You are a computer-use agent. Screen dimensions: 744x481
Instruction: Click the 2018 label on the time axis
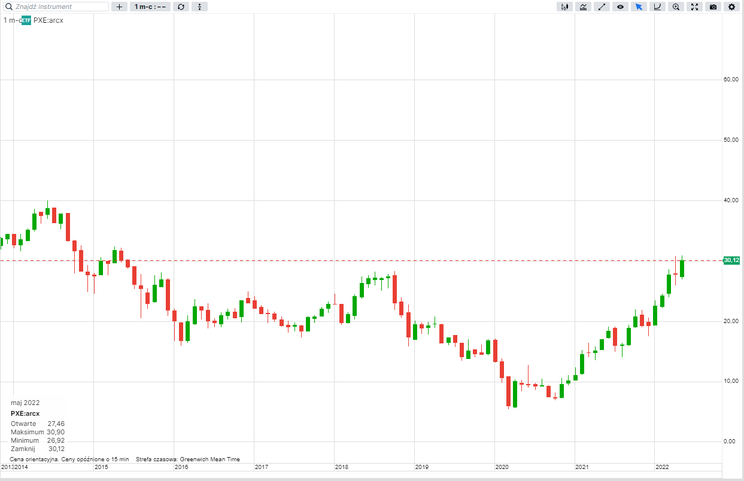pos(342,467)
